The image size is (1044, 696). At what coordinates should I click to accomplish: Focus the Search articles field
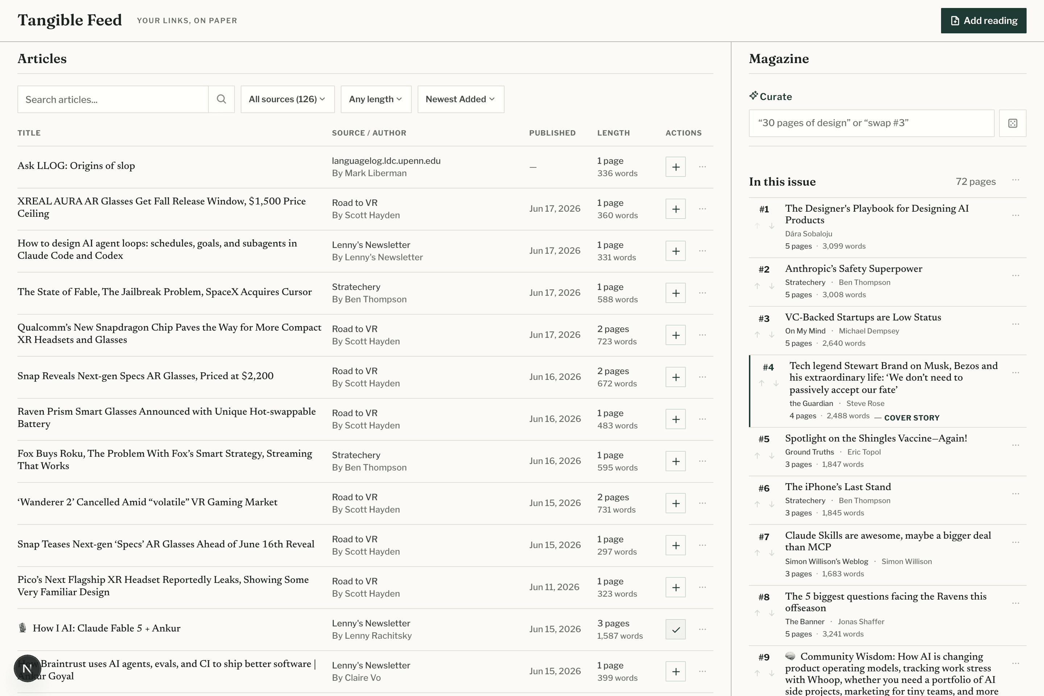tap(113, 99)
